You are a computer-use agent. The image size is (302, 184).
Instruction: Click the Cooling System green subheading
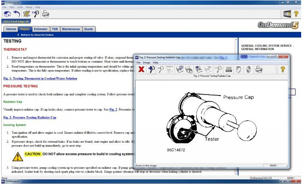point(14,125)
